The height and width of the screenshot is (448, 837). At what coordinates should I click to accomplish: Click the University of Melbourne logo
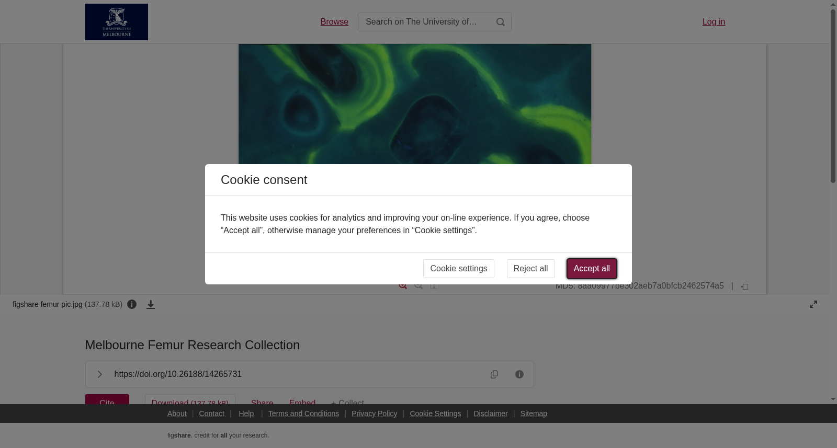click(x=117, y=22)
